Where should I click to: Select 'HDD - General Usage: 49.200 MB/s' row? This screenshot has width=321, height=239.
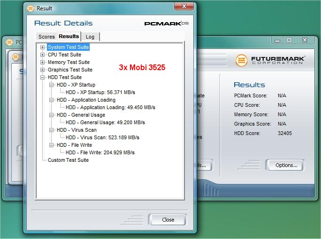[x=105, y=122]
